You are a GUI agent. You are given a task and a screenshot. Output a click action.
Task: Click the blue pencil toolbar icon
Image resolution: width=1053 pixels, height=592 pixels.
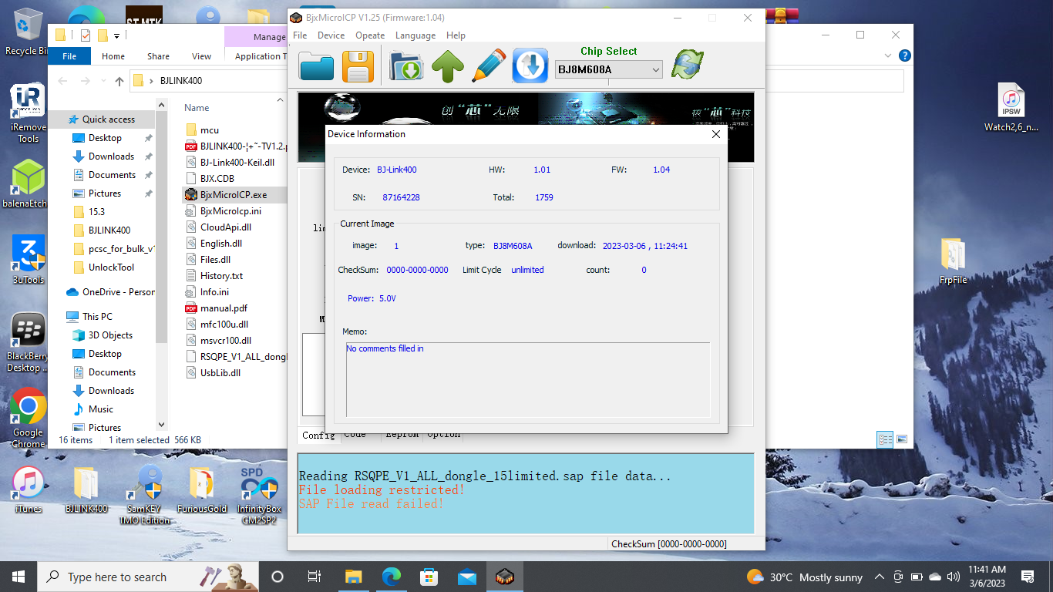(489, 67)
